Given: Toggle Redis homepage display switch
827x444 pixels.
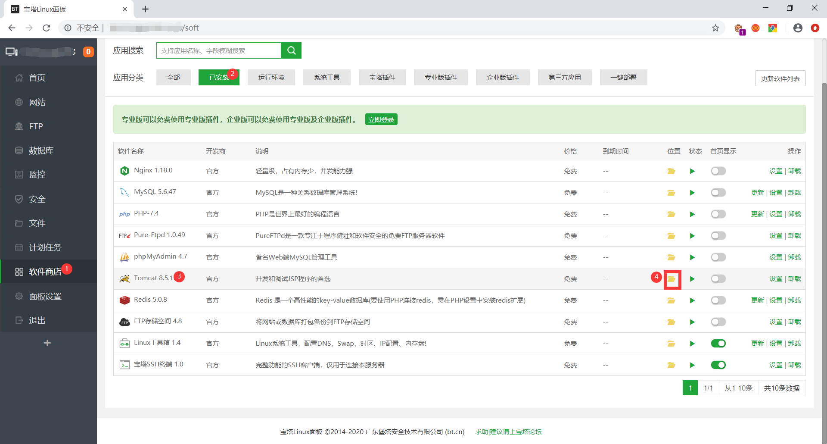Looking at the screenshot, I should point(718,300).
